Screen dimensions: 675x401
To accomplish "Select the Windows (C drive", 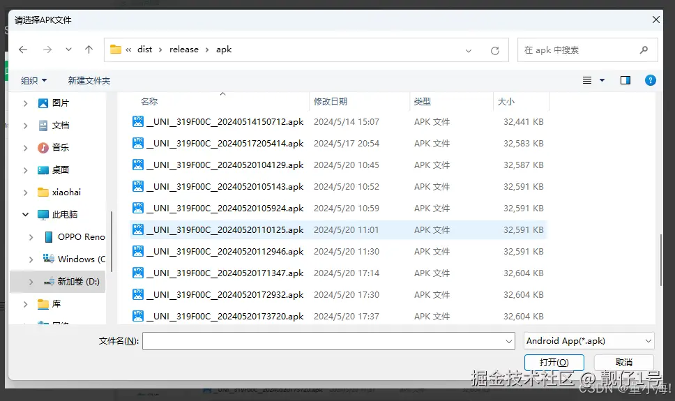I will pos(81,259).
